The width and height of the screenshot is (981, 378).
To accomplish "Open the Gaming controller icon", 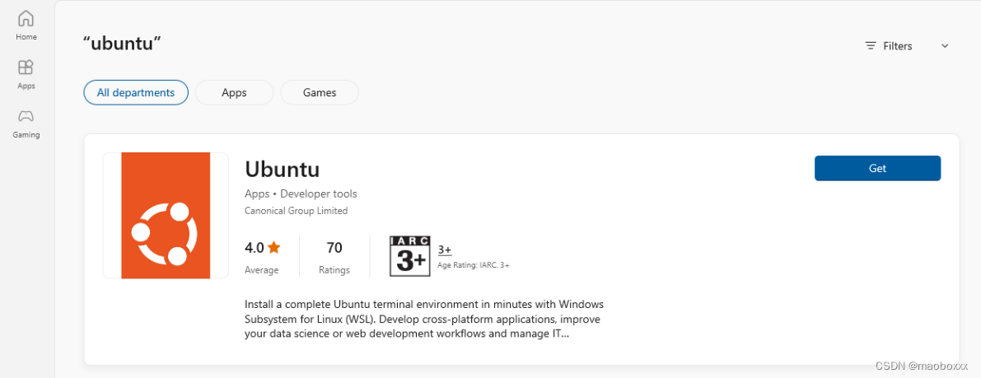I will (26, 116).
